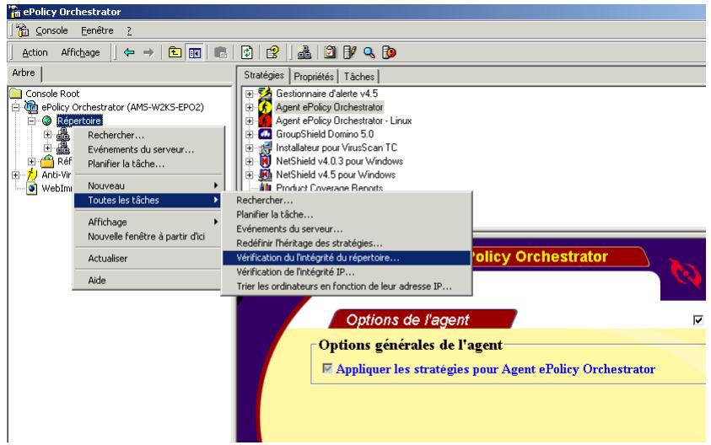Click Evénements du serveur in submenu

(347, 229)
